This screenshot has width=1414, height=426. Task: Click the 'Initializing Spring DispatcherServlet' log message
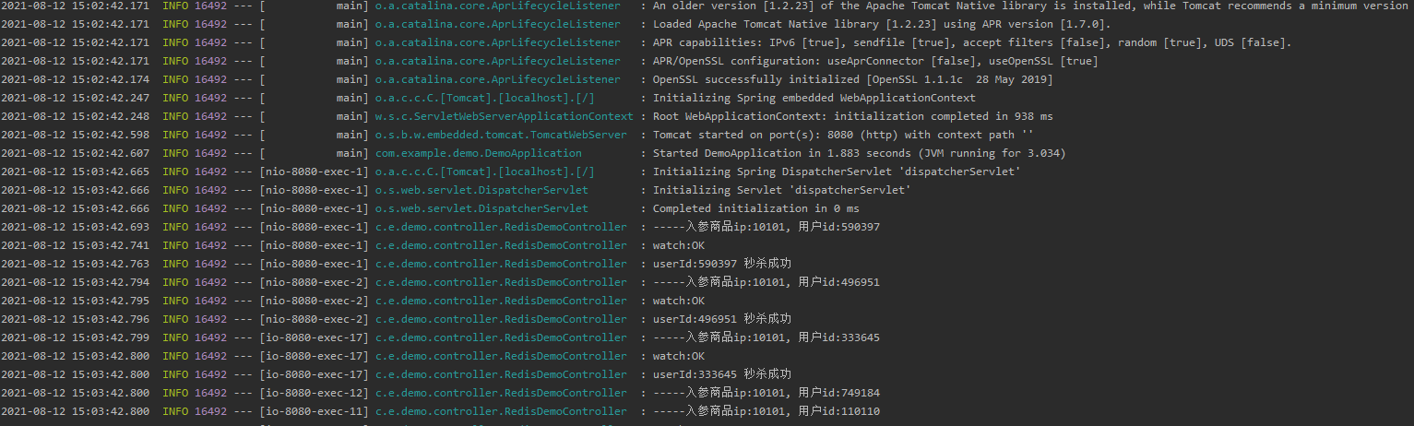836,172
